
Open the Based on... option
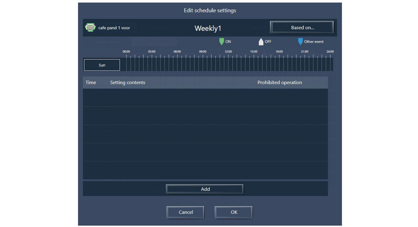point(302,28)
